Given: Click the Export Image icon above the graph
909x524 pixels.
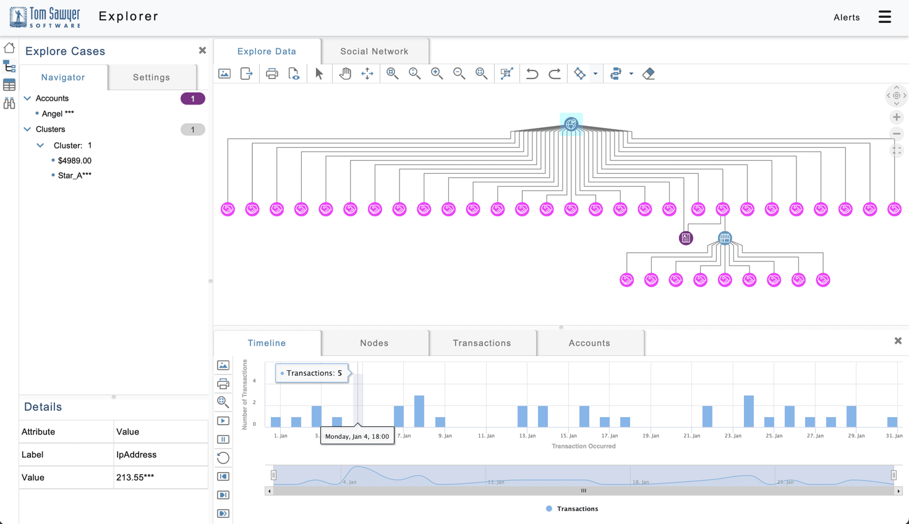Looking at the screenshot, I should (x=223, y=74).
